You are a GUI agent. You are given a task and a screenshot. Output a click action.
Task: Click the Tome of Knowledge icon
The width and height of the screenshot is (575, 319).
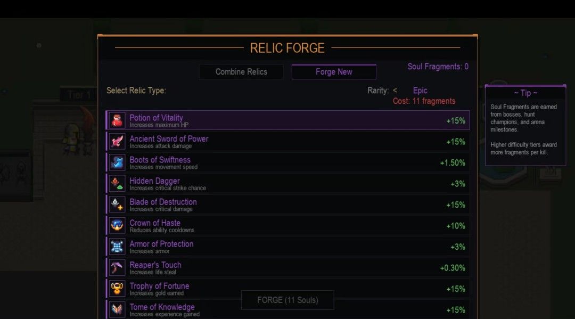[x=117, y=309]
